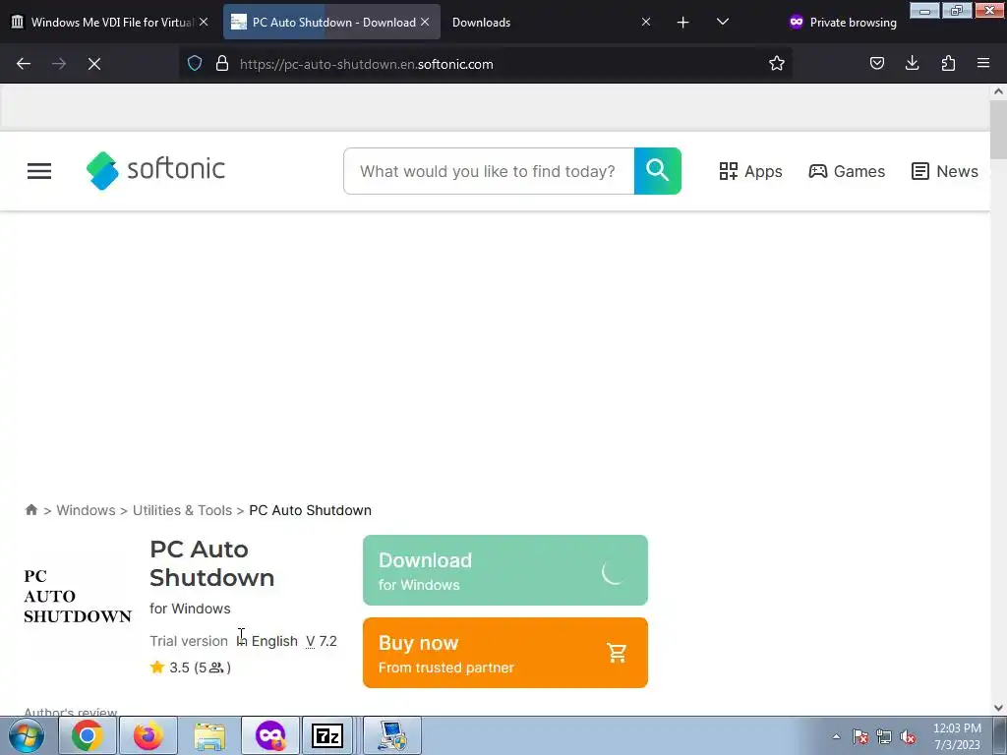The image size is (1007, 755).
Task: Show hidden tray icons
Action: tap(836, 736)
